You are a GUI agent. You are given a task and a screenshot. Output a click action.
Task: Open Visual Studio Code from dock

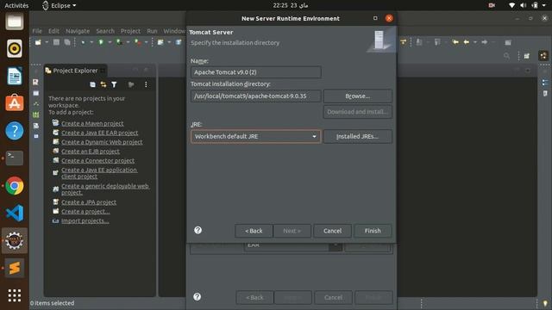(15, 213)
